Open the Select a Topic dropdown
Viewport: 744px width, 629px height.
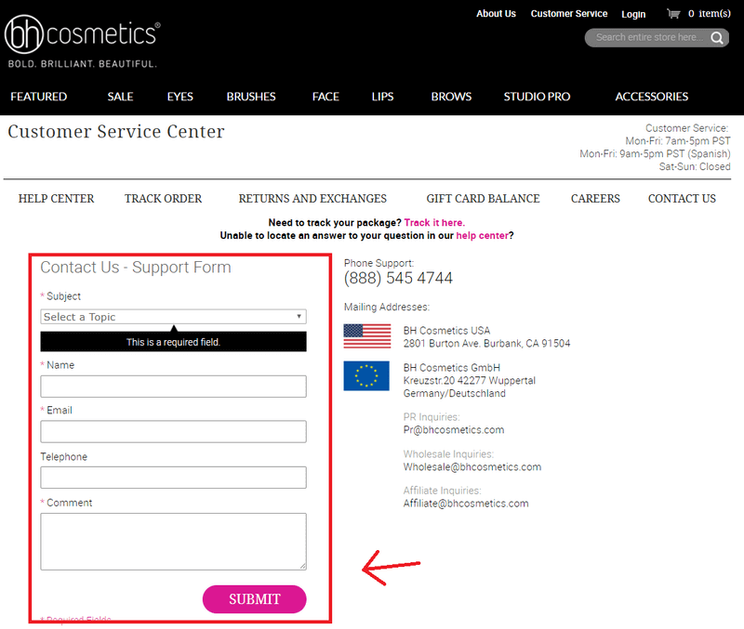click(x=173, y=317)
